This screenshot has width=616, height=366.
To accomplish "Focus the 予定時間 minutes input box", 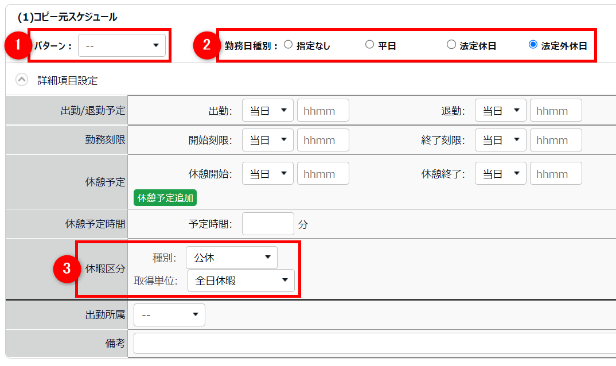I will (x=268, y=224).
